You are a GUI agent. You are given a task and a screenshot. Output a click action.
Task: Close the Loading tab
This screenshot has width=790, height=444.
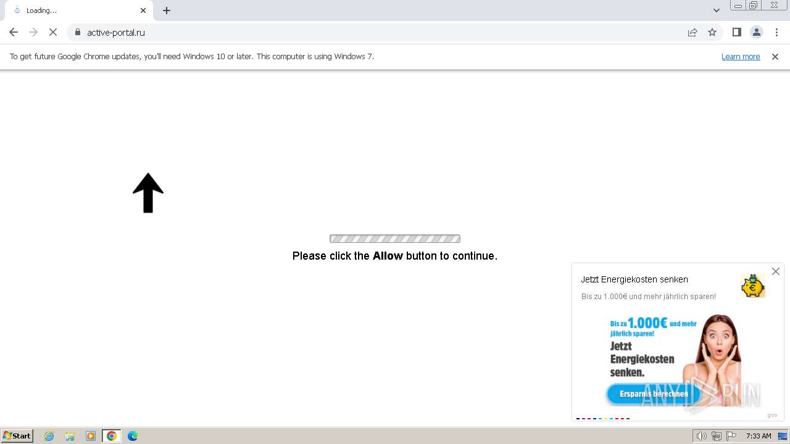[143, 10]
